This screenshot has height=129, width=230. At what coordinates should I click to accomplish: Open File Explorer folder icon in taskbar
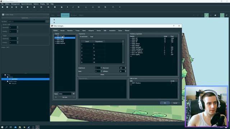point(20,127)
